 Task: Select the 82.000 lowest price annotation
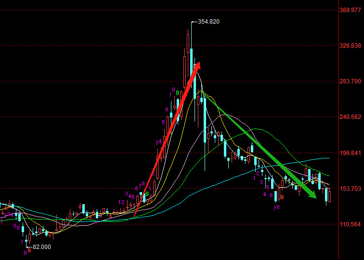pos(42,247)
